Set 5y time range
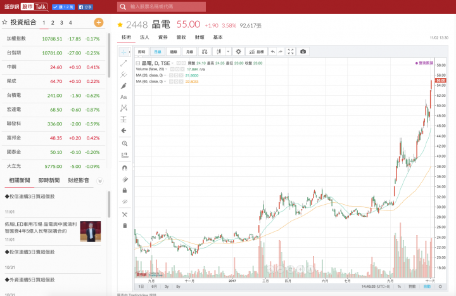This screenshot has height=296, width=456. click(178, 286)
